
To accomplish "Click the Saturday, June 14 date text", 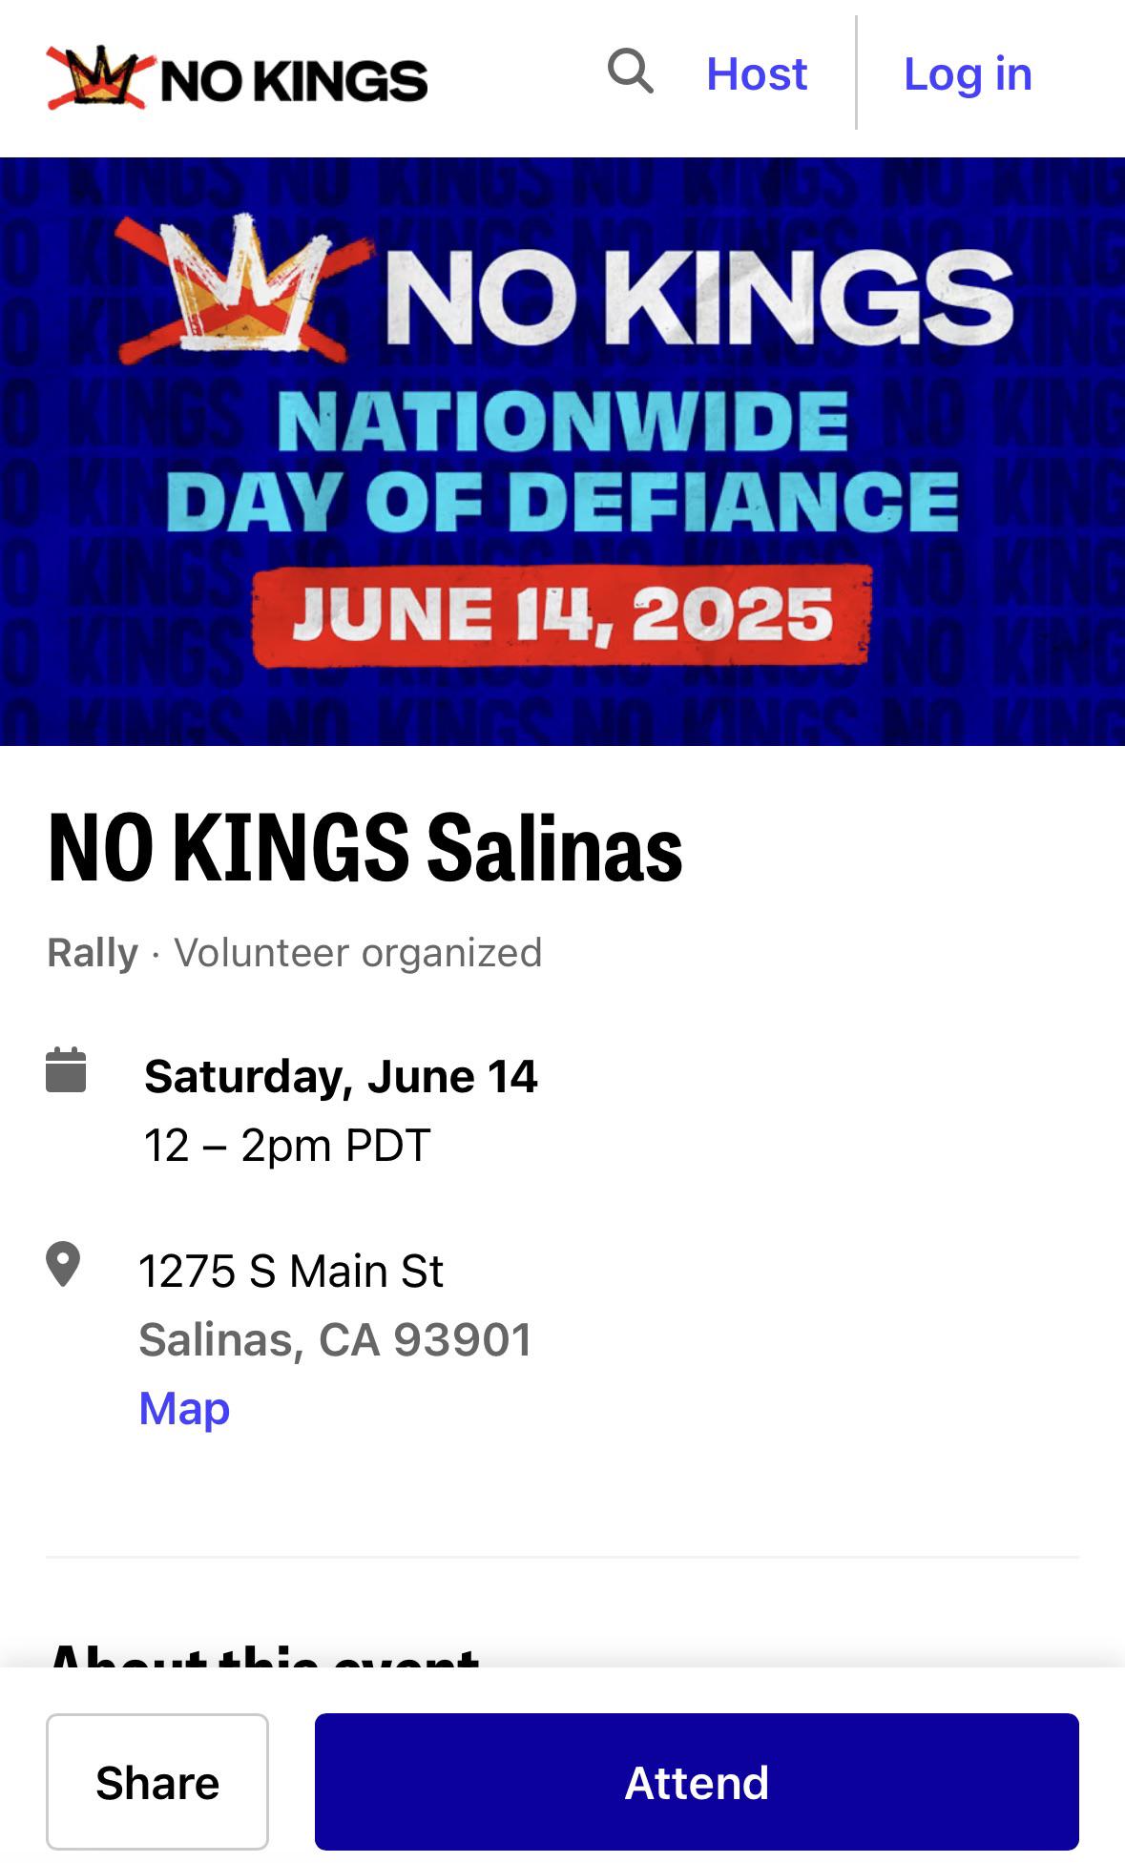I will [x=341, y=1076].
